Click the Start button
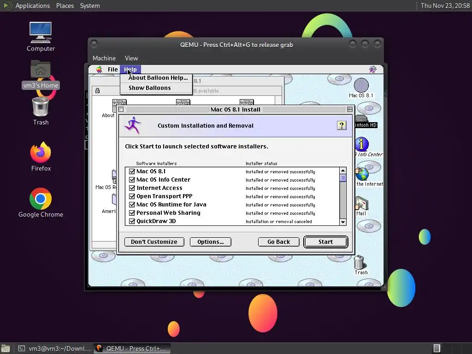Viewport: 472px width, 354px height. click(326, 242)
